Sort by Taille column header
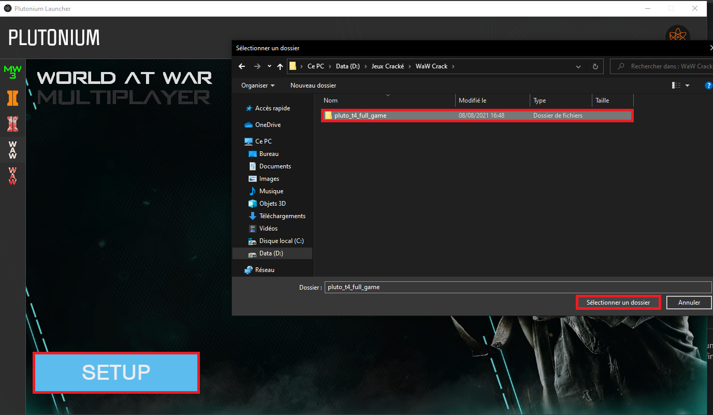Viewport: 713px width, 415px height. tap(613, 101)
